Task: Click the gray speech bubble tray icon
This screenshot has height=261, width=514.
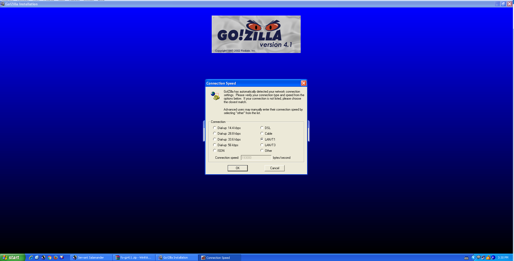Action: click(478, 258)
